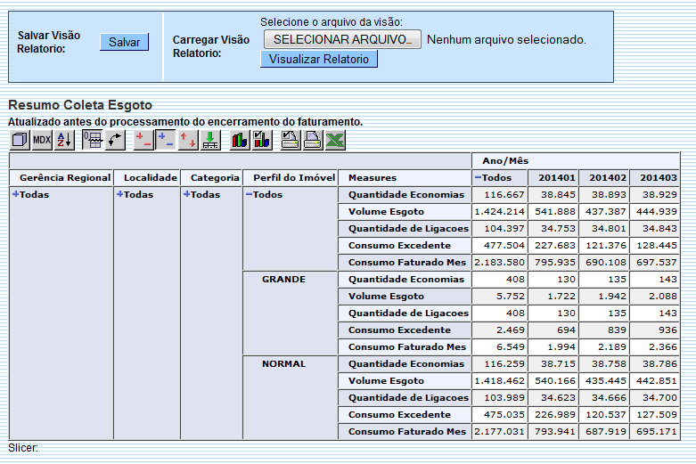Open the OLAP Navigator cube icon

(20, 139)
